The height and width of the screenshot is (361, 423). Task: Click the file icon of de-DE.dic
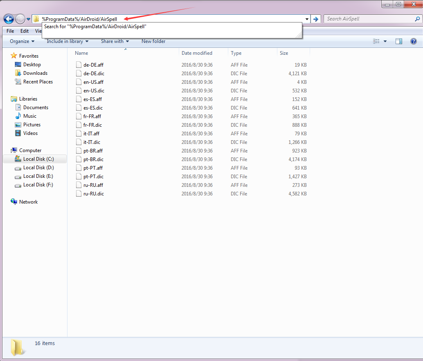(x=79, y=73)
